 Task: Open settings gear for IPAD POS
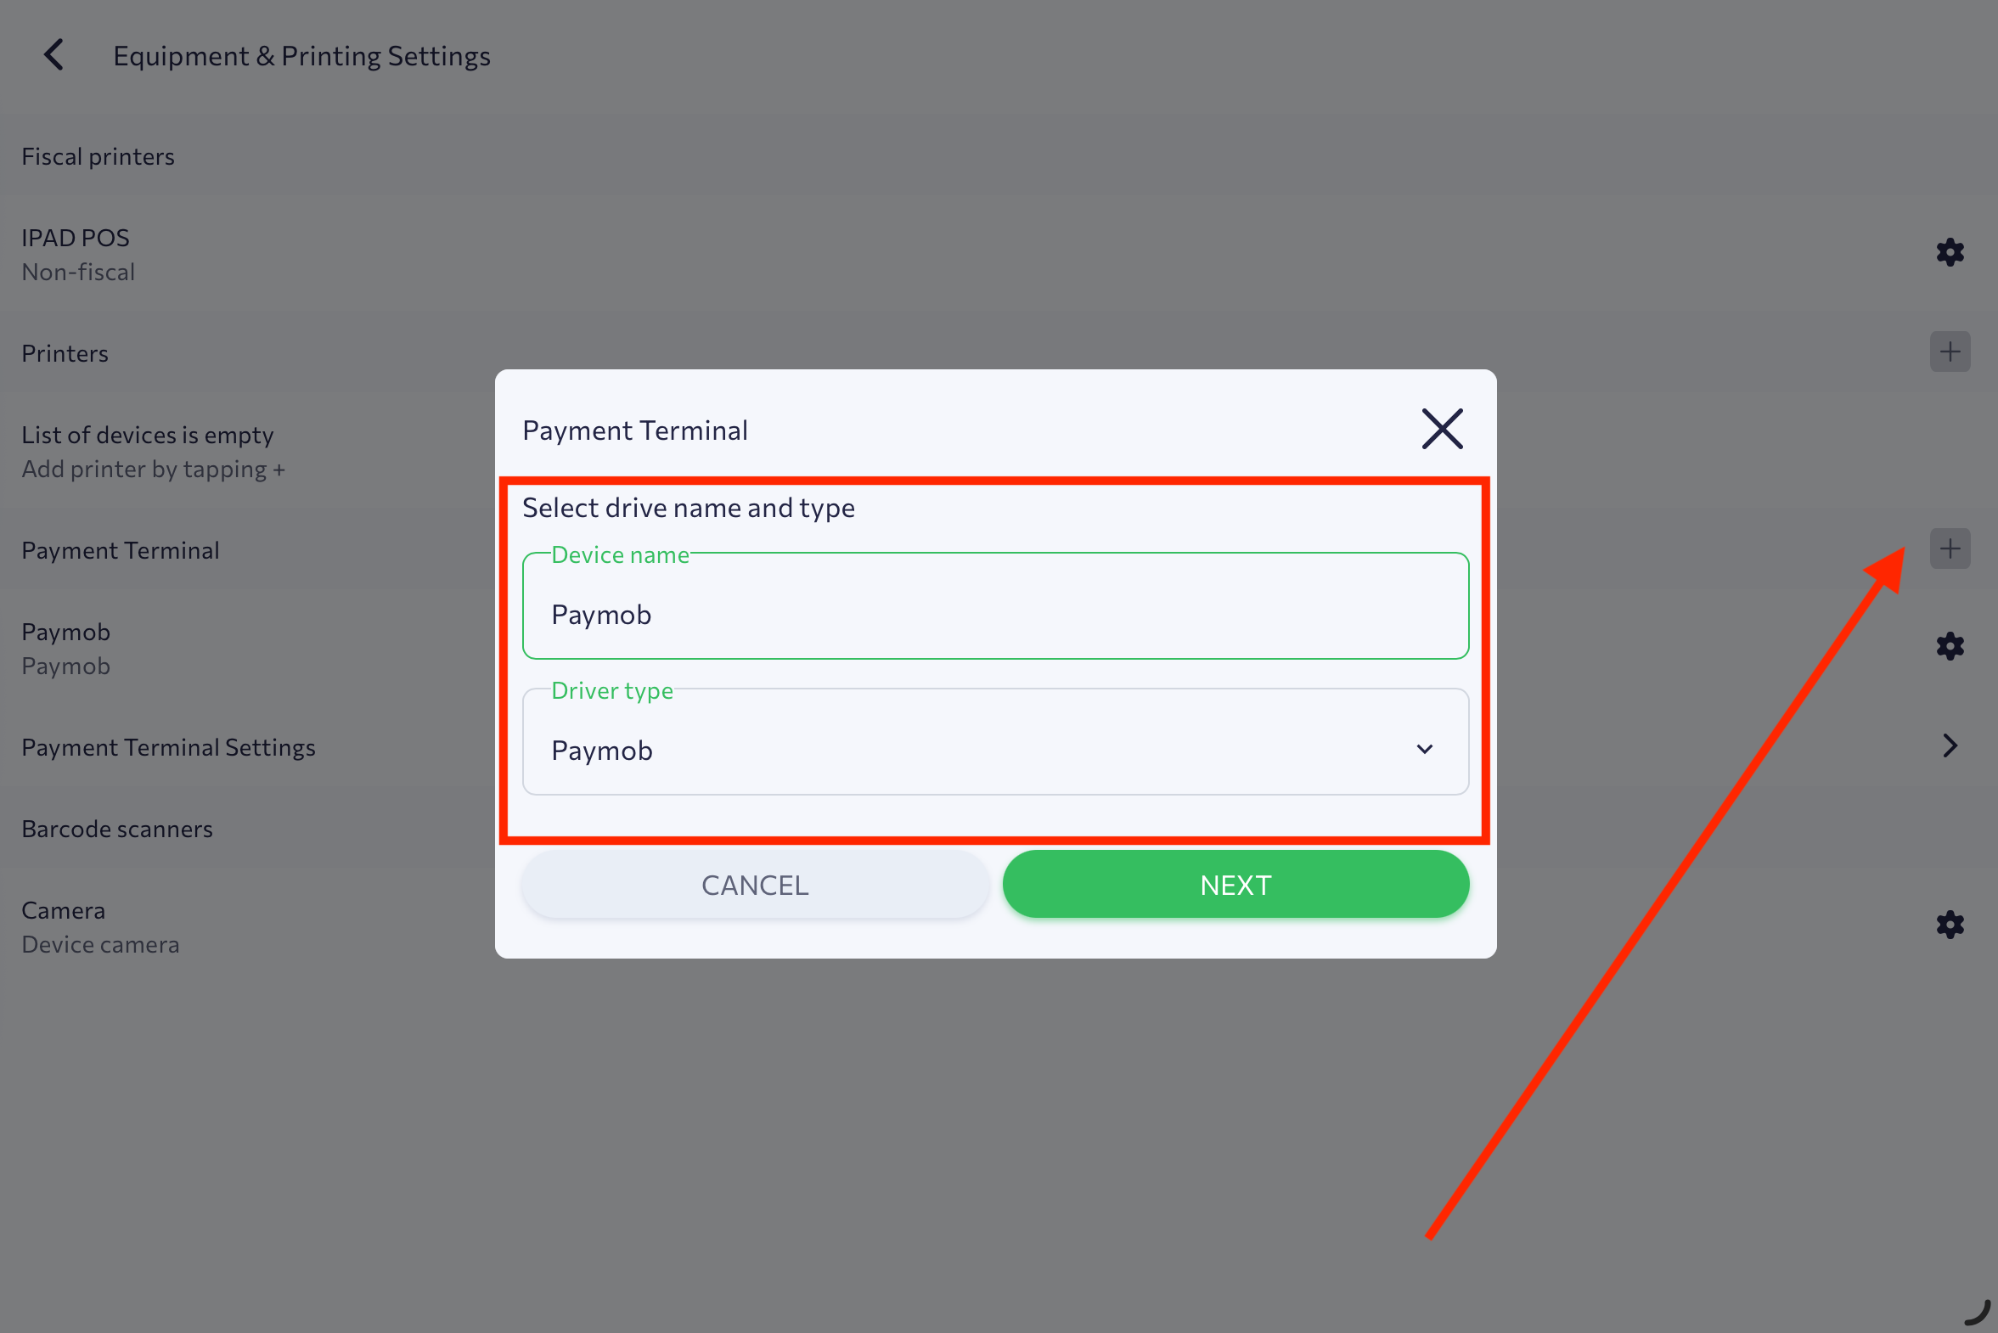(x=1950, y=252)
